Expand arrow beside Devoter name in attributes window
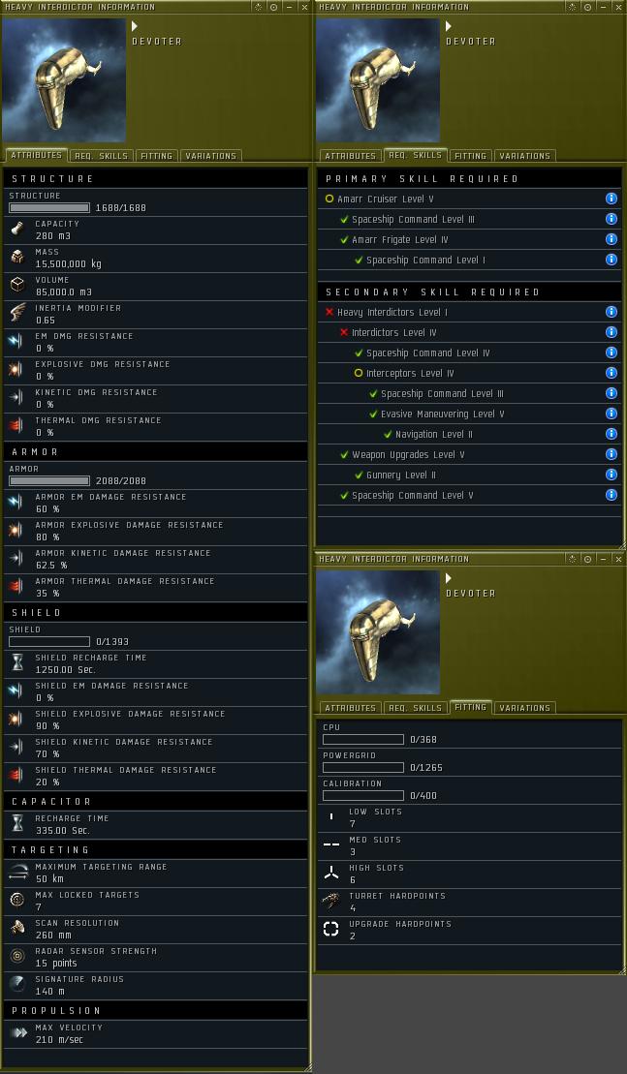The height and width of the screenshot is (1074, 627). tap(135, 26)
